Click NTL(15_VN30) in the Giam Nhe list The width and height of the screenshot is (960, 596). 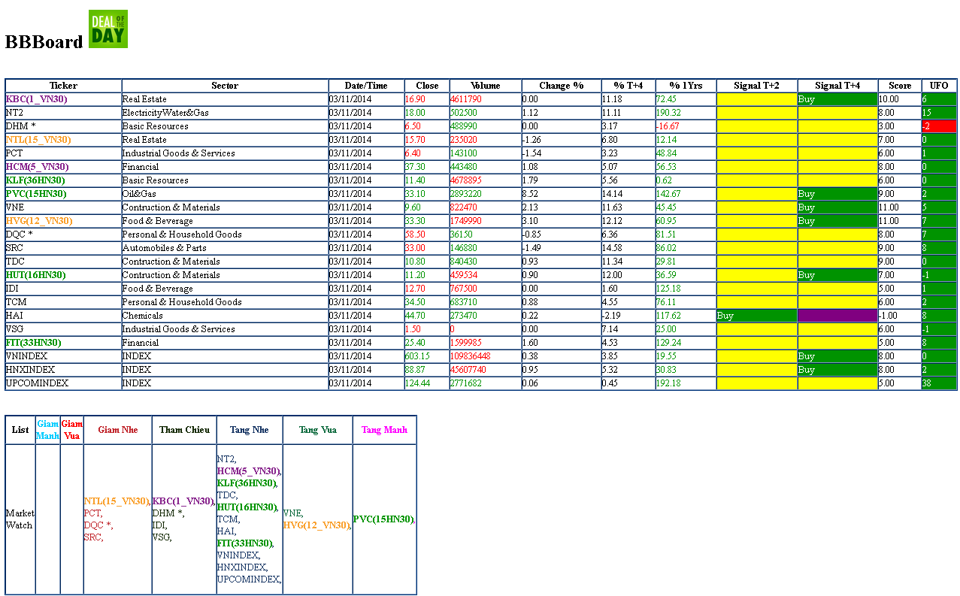coord(117,501)
